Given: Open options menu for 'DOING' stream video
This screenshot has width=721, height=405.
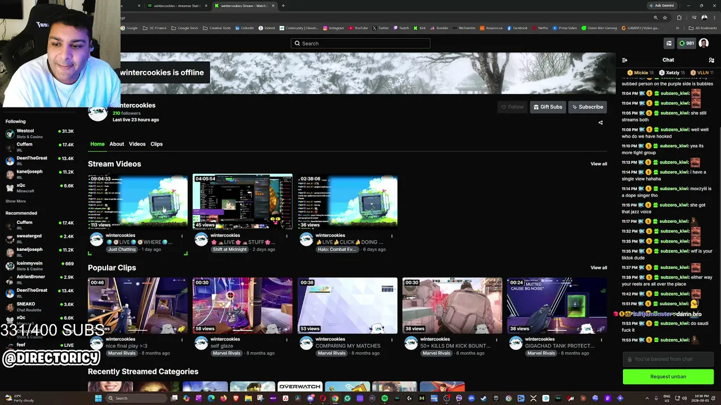Looking at the screenshot, I should [x=391, y=236].
